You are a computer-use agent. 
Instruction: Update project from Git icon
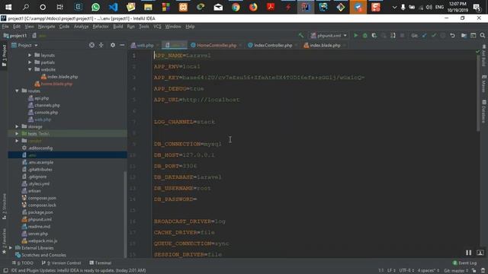(x=424, y=36)
